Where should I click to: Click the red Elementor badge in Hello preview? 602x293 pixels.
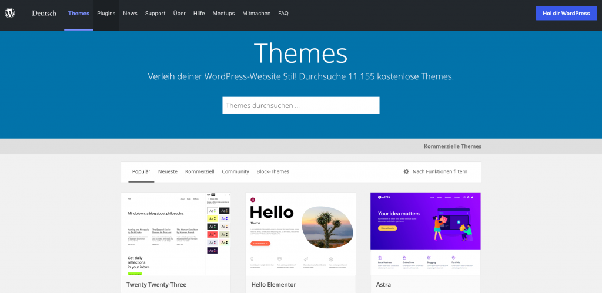pyautogui.click(x=253, y=200)
